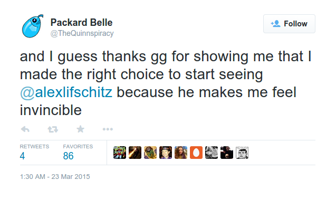
Task: View the 4 retweets count
Action: 22,156
